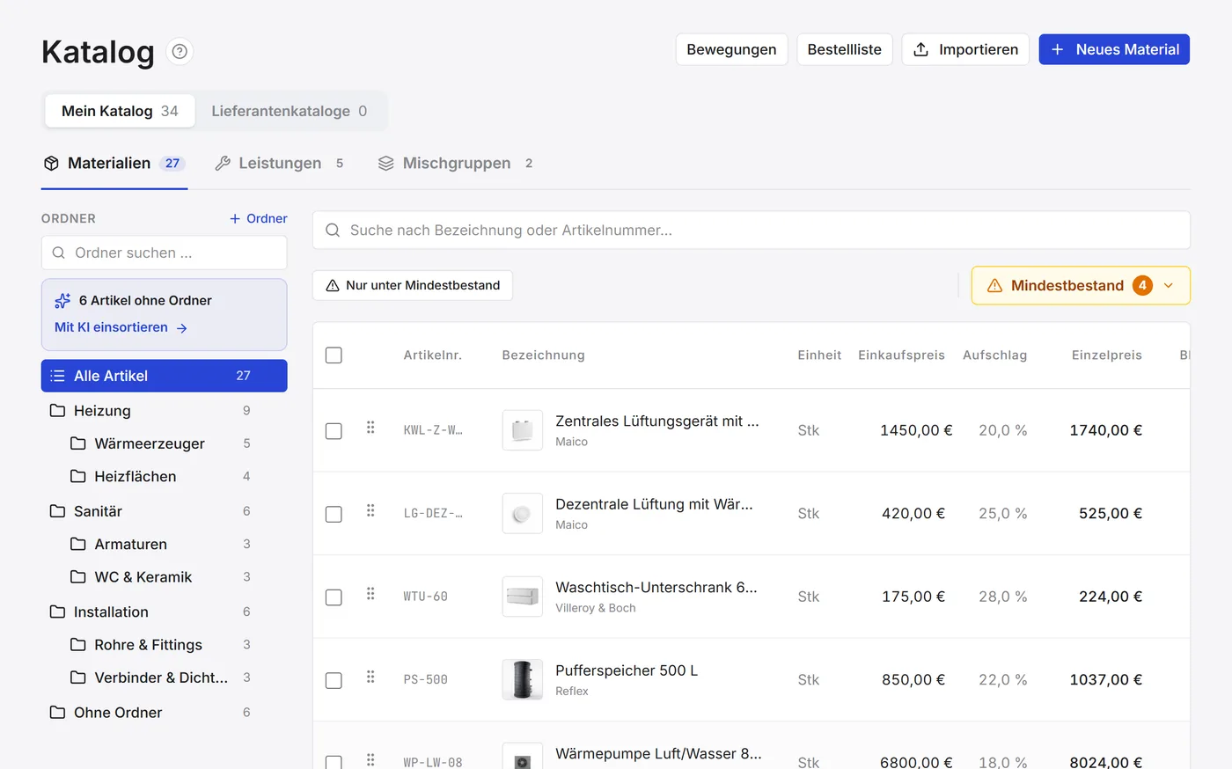Screen dimensions: 1232x769
Task: Open the Dezentrale Lüftung product thumbnail
Action: point(523,513)
